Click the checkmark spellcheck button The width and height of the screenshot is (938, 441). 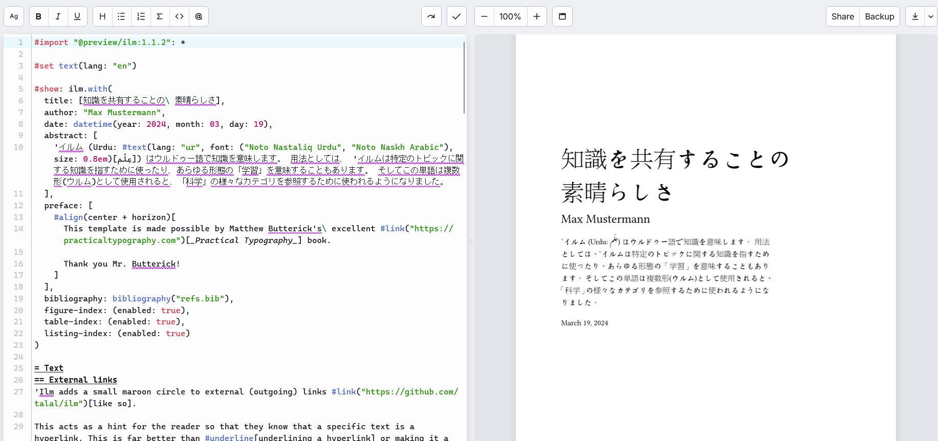pyautogui.click(x=456, y=16)
